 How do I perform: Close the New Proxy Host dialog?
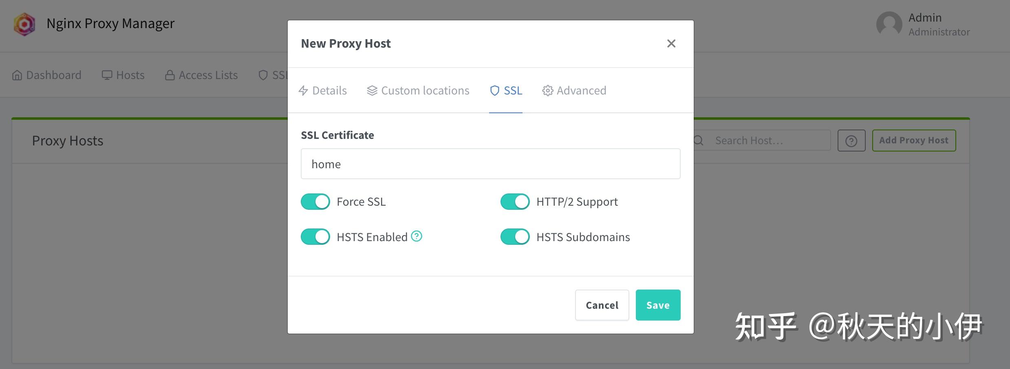point(671,44)
